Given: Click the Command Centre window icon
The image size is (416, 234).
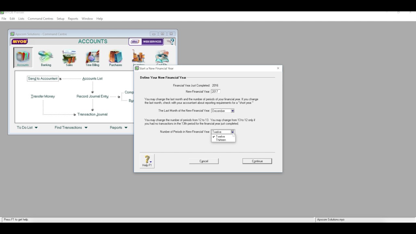Looking at the screenshot, I should (x=12, y=34).
